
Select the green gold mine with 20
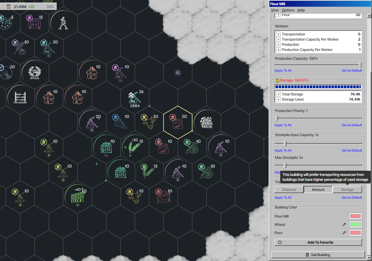point(49,48)
